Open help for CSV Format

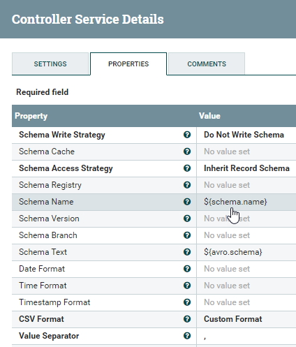tap(187, 319)
